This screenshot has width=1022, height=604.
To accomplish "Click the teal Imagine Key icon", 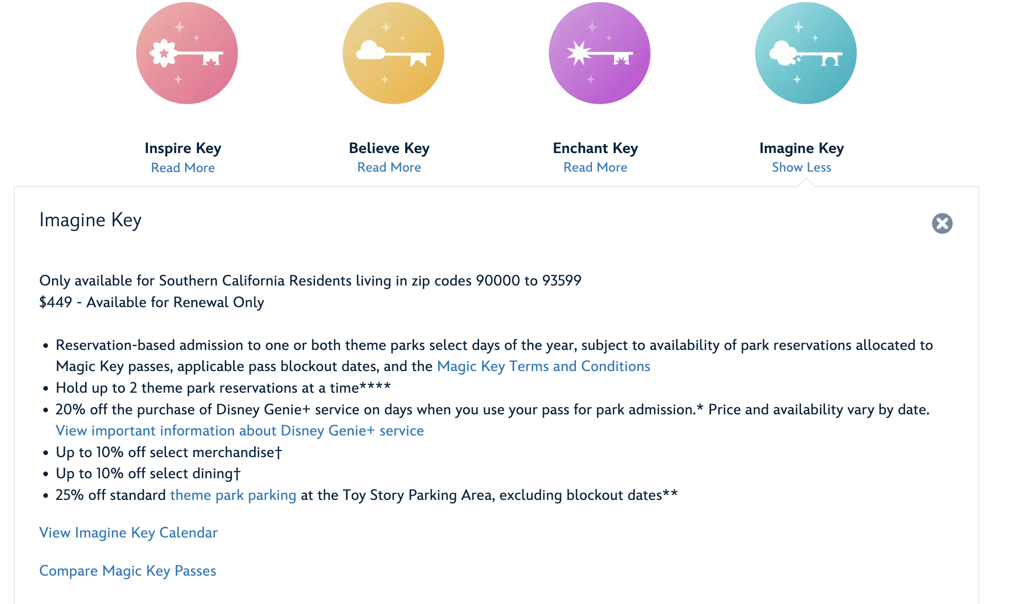I will point(805,53).
